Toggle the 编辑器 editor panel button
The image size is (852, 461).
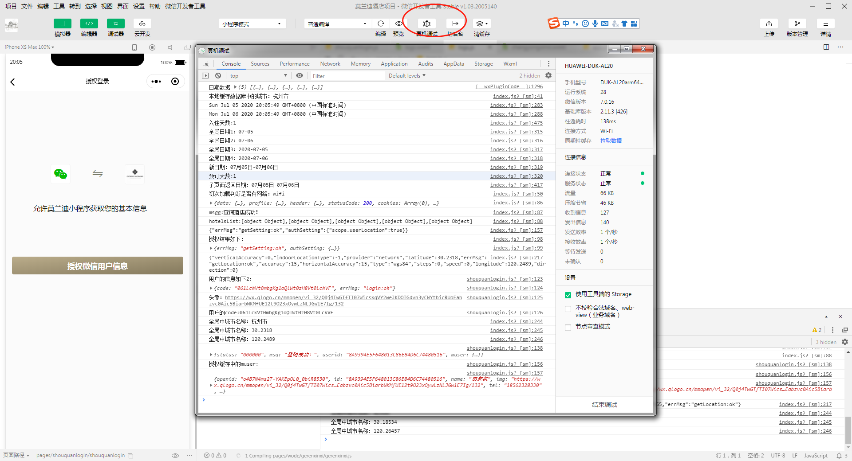(x=89, y=23)
